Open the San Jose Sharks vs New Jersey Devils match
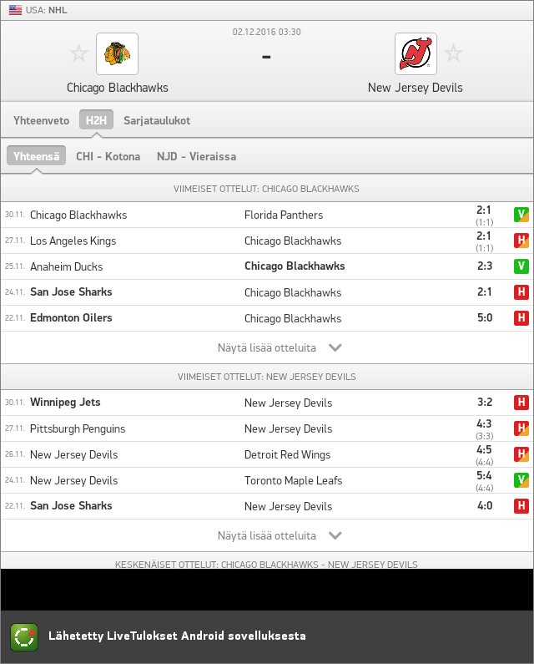The width and height of the screenshot is (534, 664). [267, 506]
